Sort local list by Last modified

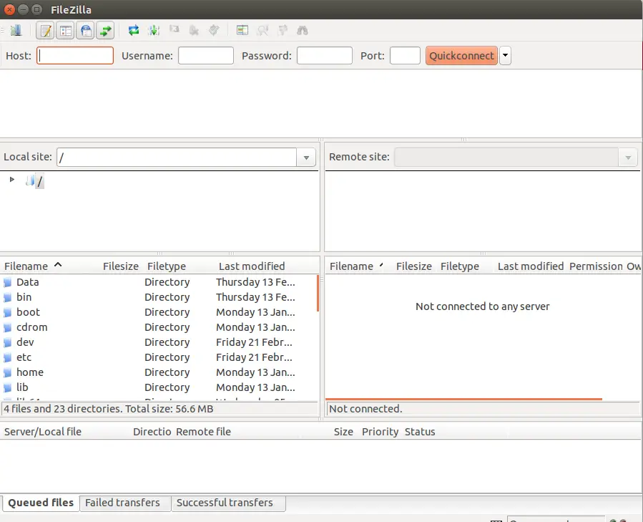[252, 266]
